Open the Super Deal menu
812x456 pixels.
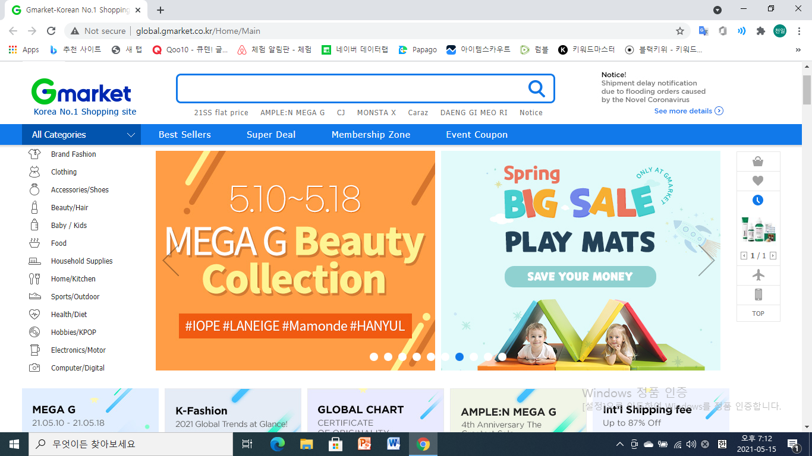(x=271, y=135)
